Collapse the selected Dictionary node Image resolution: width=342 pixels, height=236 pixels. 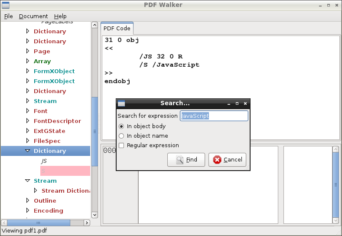(x=27, y=151)
